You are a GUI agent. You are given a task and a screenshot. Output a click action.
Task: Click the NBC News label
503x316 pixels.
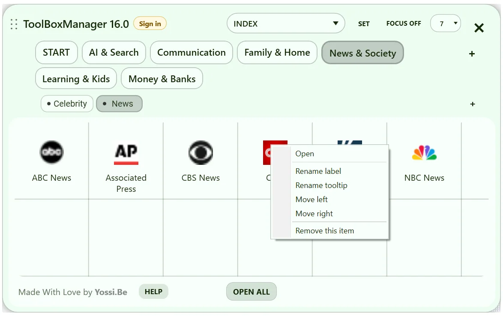(425, 178)
